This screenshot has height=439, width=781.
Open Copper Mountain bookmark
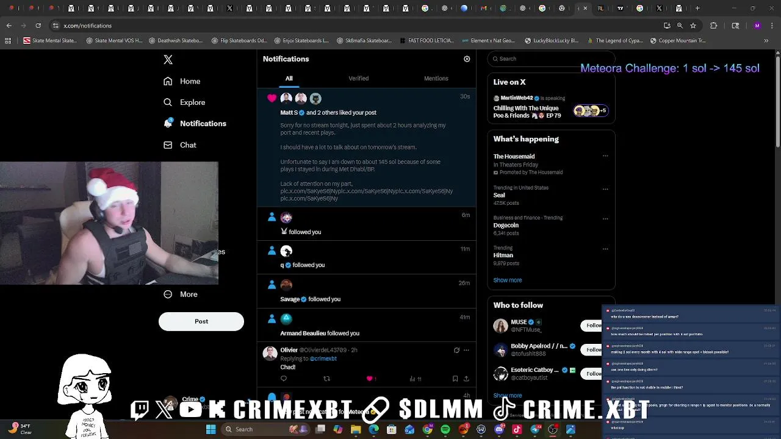click(x=678, y=41)
